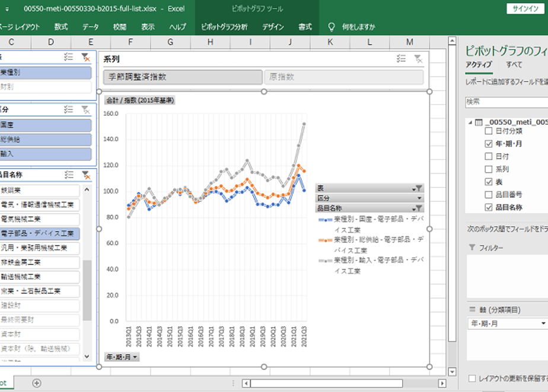Check the 品目番号 field checkbox
The width and height of the screenshot is (548, 392).
[x=489, y=195]
